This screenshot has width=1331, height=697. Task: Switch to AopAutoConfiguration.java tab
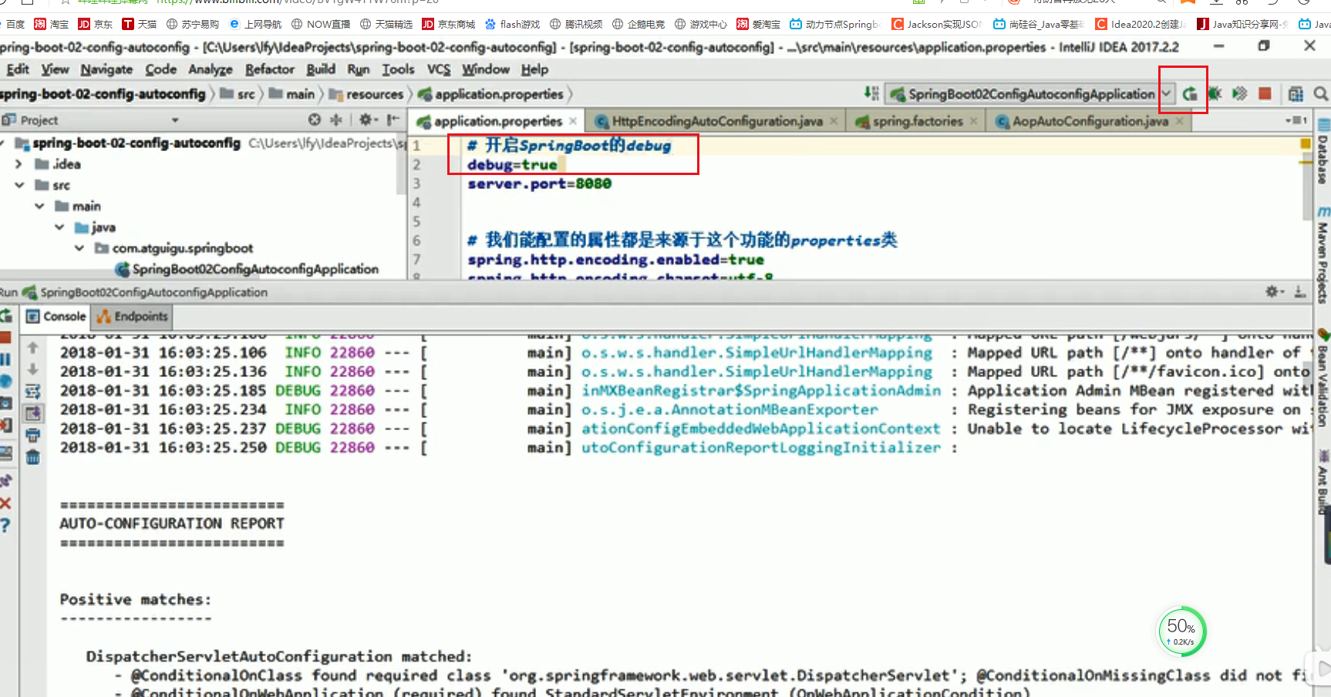(x=1089, y=121)
